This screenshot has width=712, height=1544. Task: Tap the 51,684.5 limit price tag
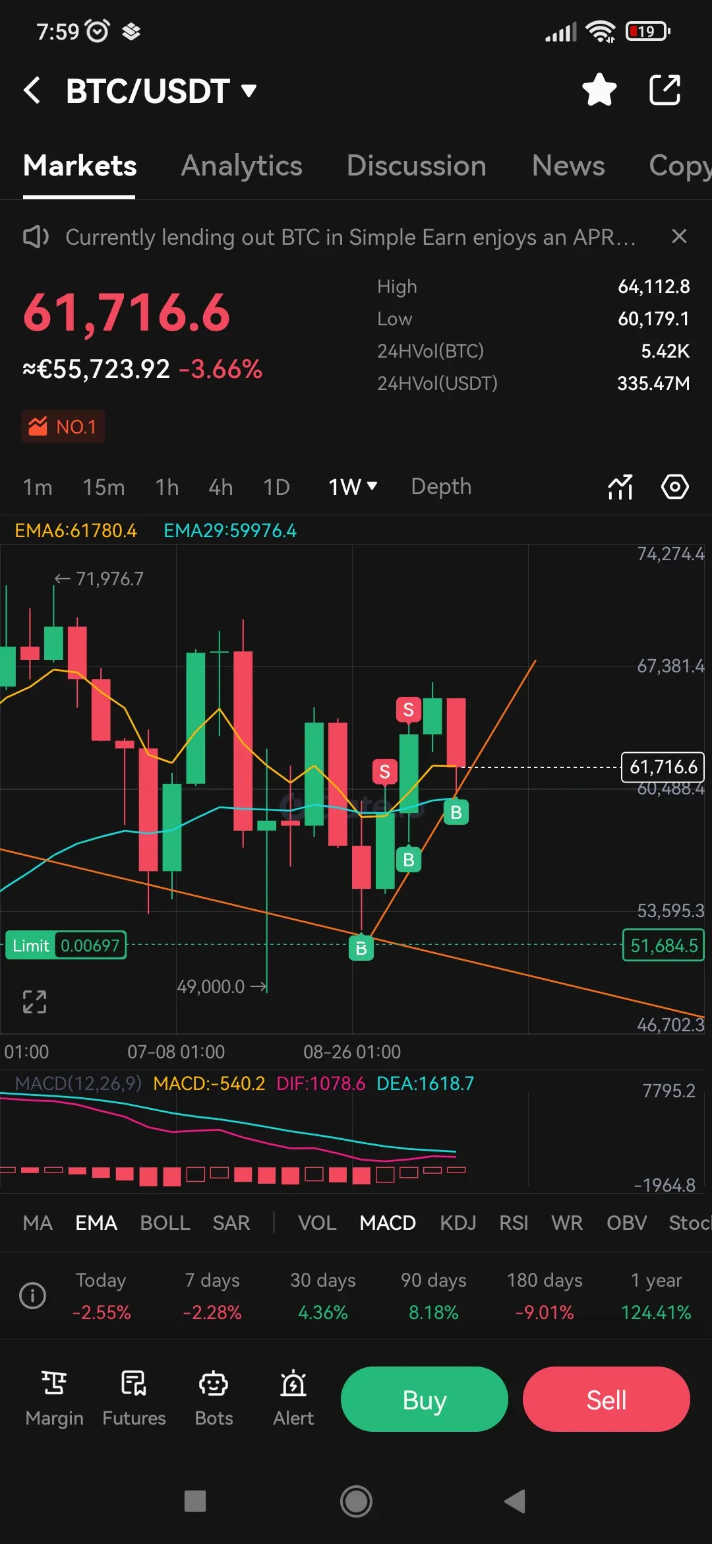pos(663,946)
